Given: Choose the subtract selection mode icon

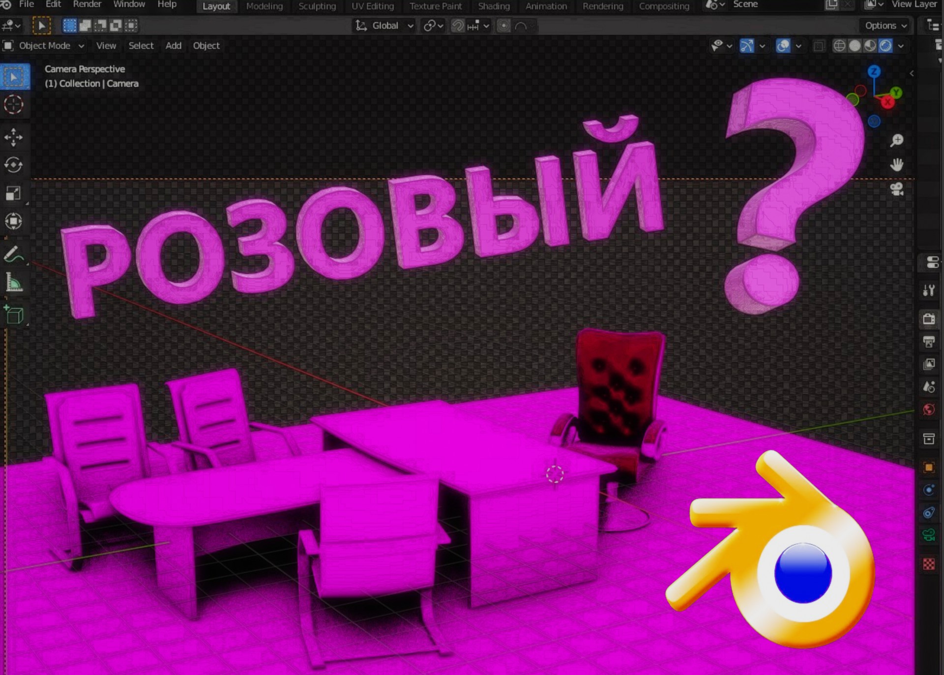Looking at the screenshot, I should point(100,26).
